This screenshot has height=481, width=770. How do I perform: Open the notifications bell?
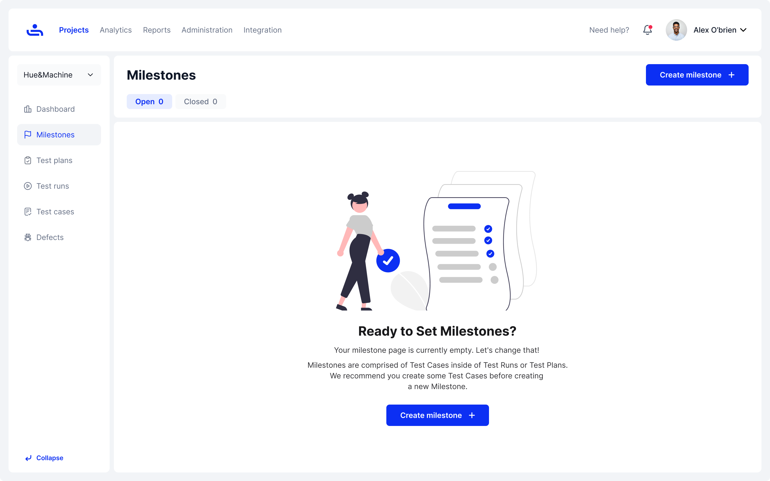(648, 30)
